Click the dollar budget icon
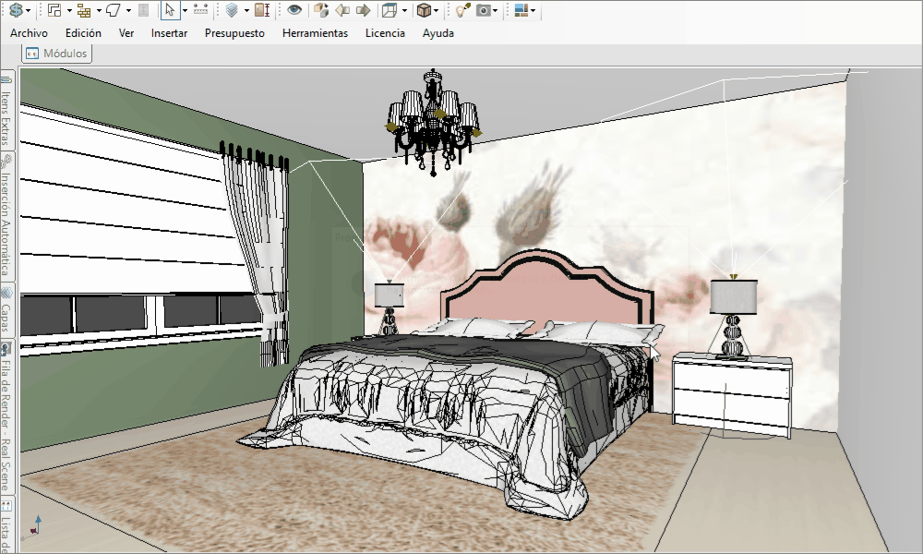 click(x=16, y=10)
